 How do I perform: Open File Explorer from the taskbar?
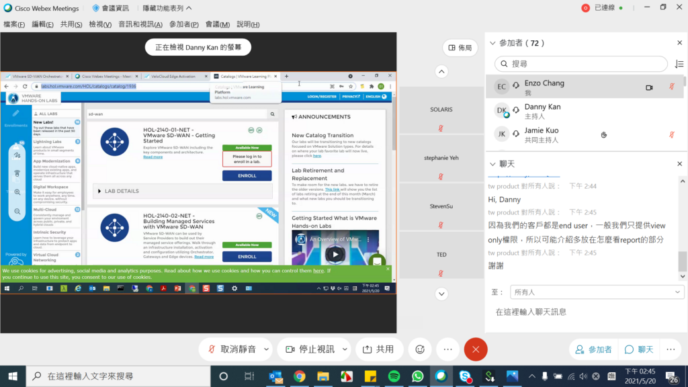tap(323, 376)
